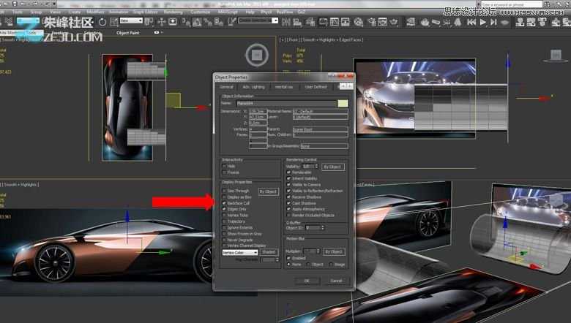Screen dimensions: 571x323
Task: Enable the See-Through checkbox
Action: pos(225,191)
